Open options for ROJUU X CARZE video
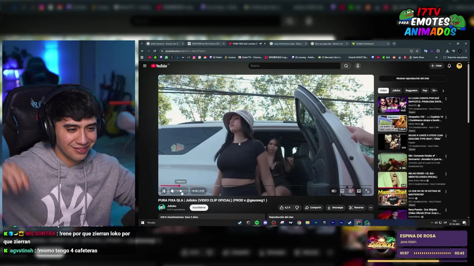 pyautogui.click(x=445, y=136)
